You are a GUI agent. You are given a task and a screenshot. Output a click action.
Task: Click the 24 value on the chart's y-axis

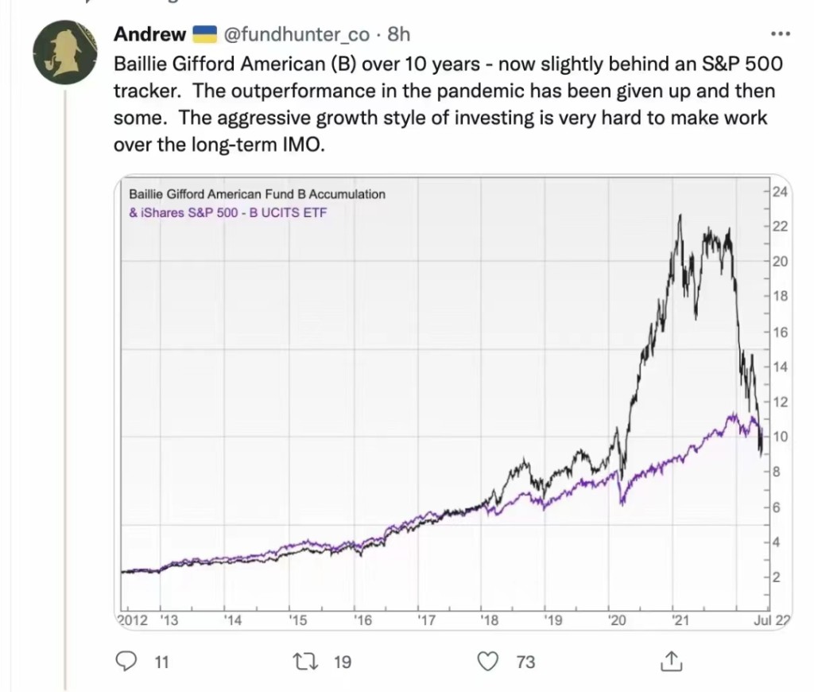click(x=779, y=192)
